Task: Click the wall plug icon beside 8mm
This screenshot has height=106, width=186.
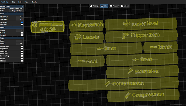Action: click(100, 49)
